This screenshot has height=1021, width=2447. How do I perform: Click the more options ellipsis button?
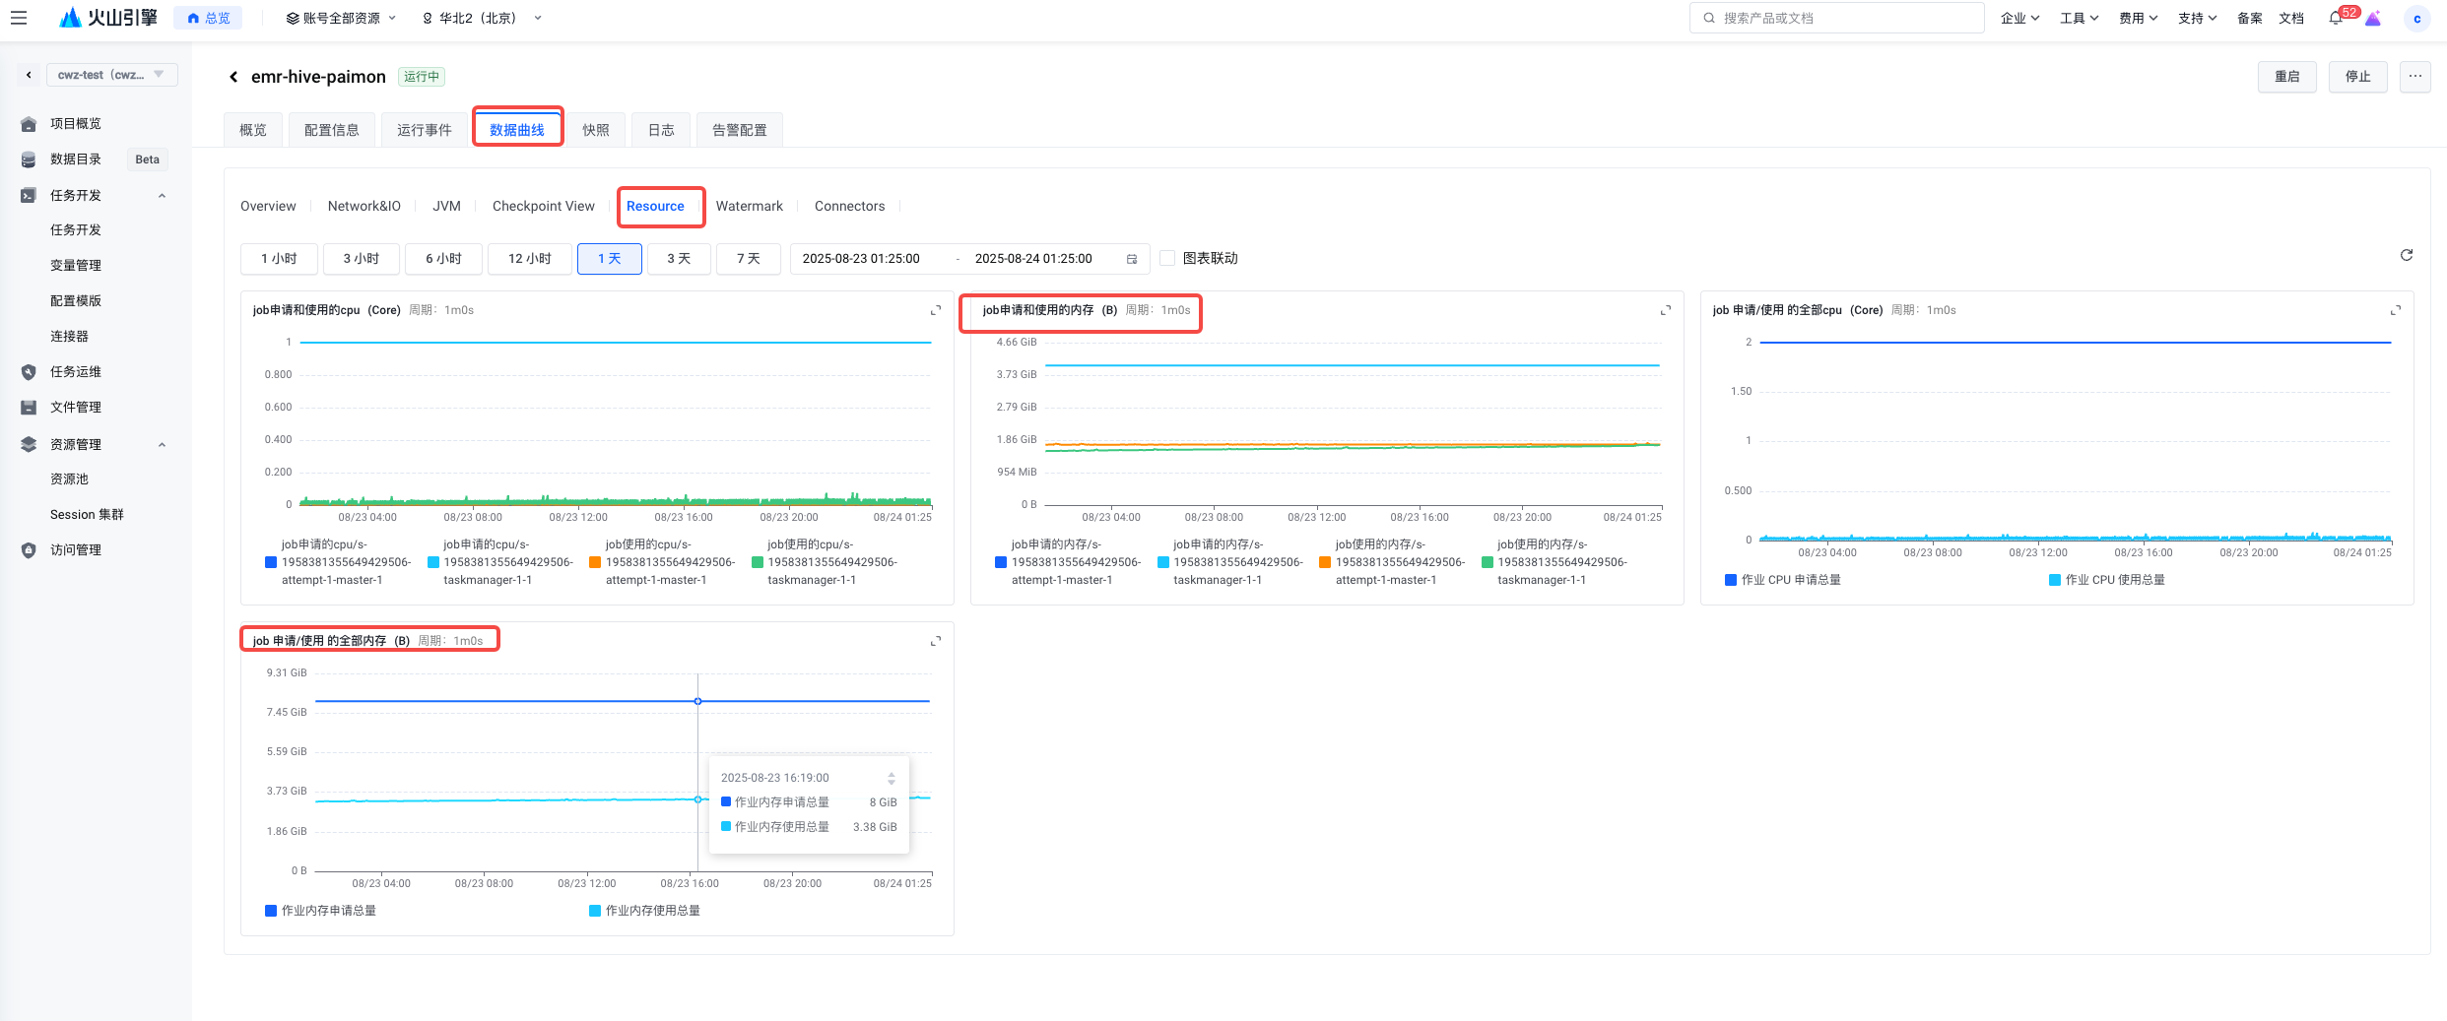click(x=2414, y=77)
